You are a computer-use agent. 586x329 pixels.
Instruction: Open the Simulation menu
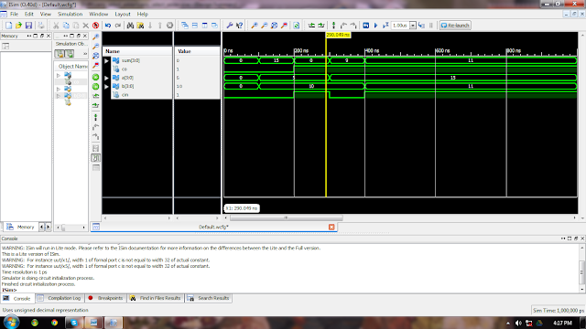coord(70,15)
